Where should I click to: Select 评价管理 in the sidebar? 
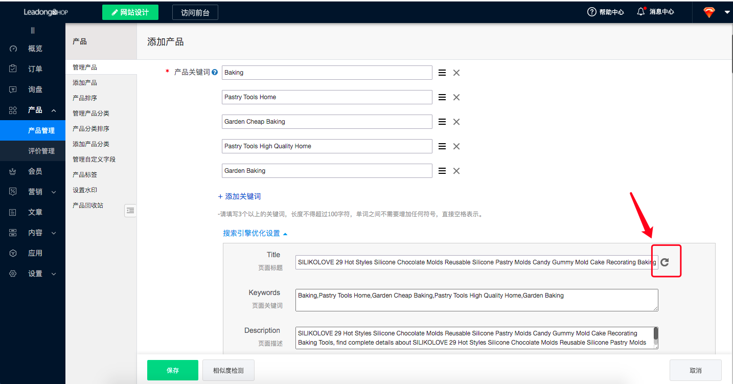point(41,151)
